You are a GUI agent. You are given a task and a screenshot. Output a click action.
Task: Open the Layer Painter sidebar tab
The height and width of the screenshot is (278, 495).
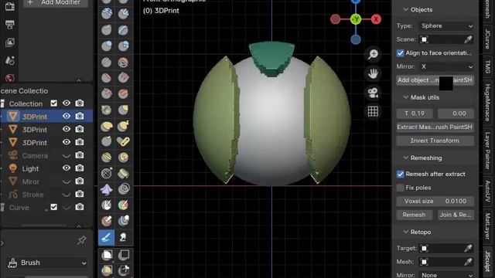(x=488, y=151)
